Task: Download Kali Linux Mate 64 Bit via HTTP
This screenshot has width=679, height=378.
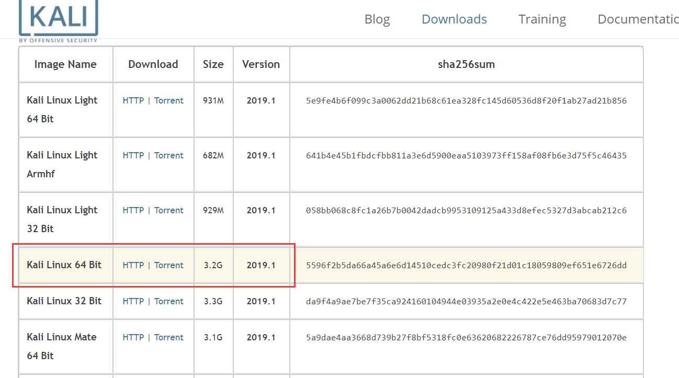Action: pyautogui.click(x=133, y=337)
